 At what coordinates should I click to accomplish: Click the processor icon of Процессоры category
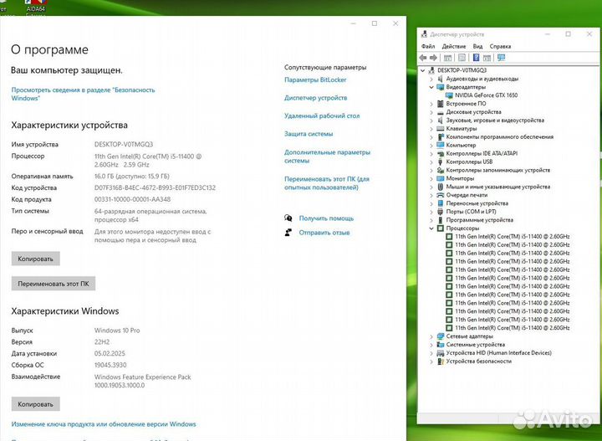(x=441, y=228)
